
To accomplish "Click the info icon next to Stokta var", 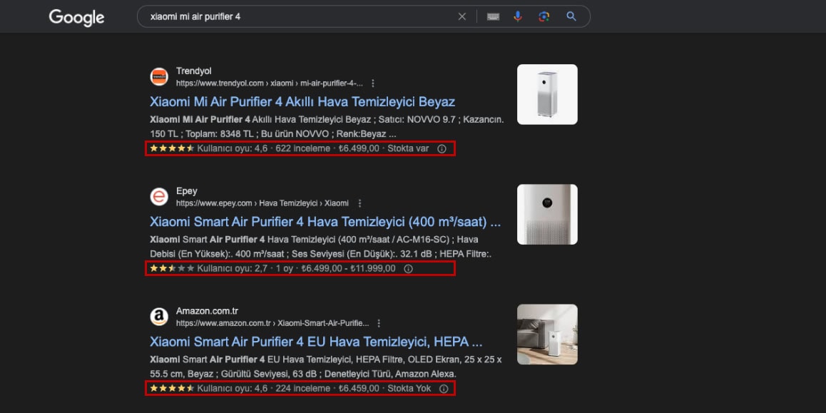I will pos(442,148).
